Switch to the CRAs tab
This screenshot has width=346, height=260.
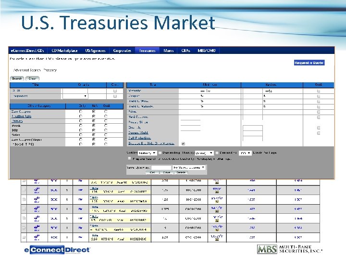(185, 51)
